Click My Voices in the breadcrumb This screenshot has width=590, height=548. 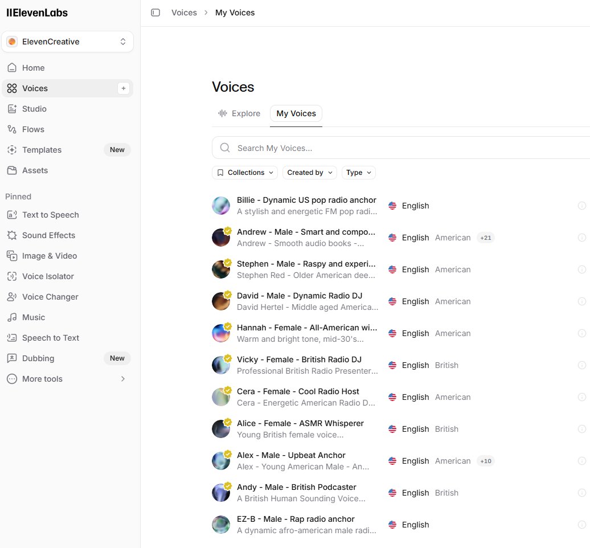click(235, 13)
